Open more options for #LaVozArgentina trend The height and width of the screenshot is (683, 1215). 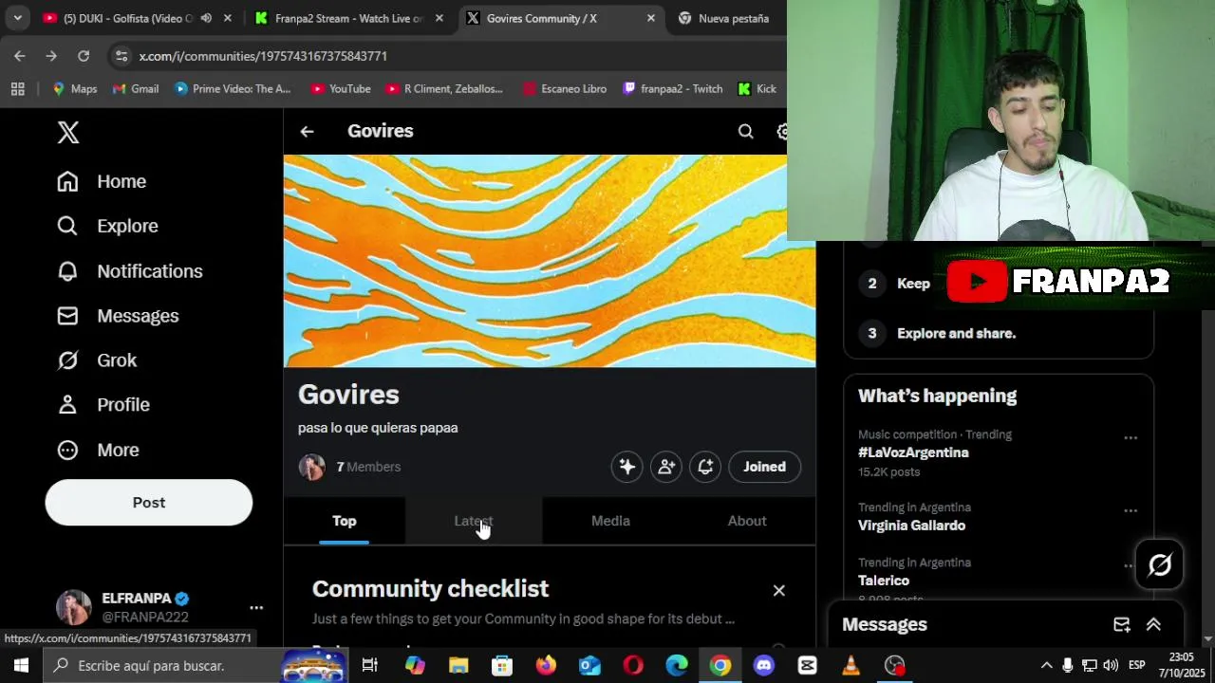pos(1131,438)
